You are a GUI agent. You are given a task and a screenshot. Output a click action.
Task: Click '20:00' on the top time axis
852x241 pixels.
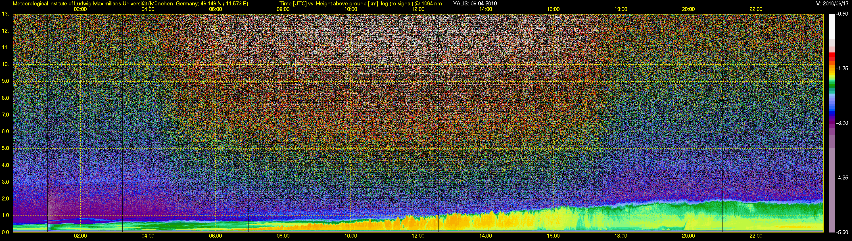pyautogui.click(x=688, y=9)
